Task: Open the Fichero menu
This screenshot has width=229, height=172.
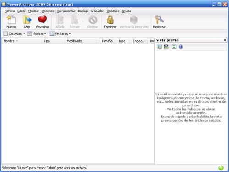Action: (x=10, y=11)
